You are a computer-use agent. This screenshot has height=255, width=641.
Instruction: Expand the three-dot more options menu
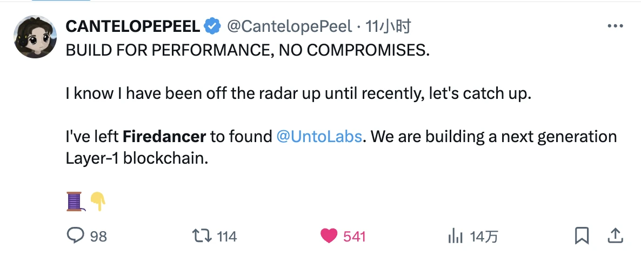click(616, 26)
